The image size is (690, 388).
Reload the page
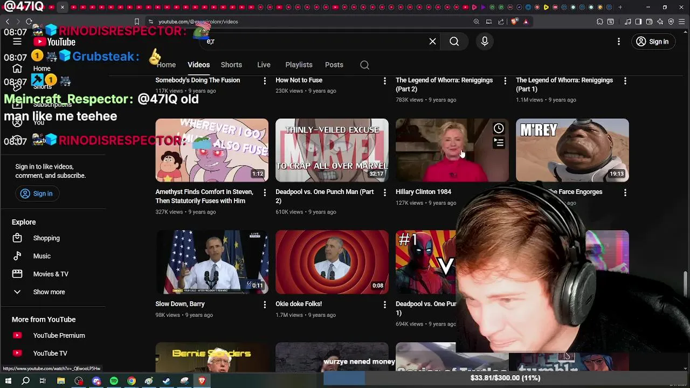click(x=29, y=22)
